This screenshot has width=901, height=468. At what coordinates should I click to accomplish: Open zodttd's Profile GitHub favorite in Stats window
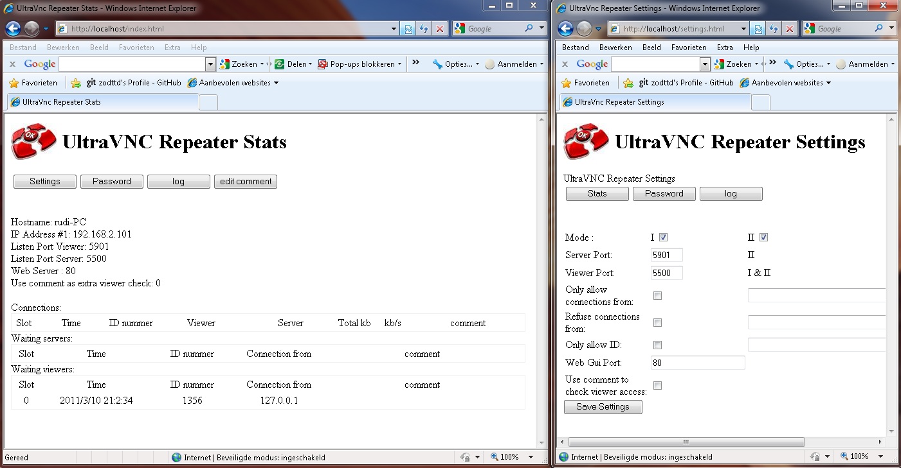[134, 83]
